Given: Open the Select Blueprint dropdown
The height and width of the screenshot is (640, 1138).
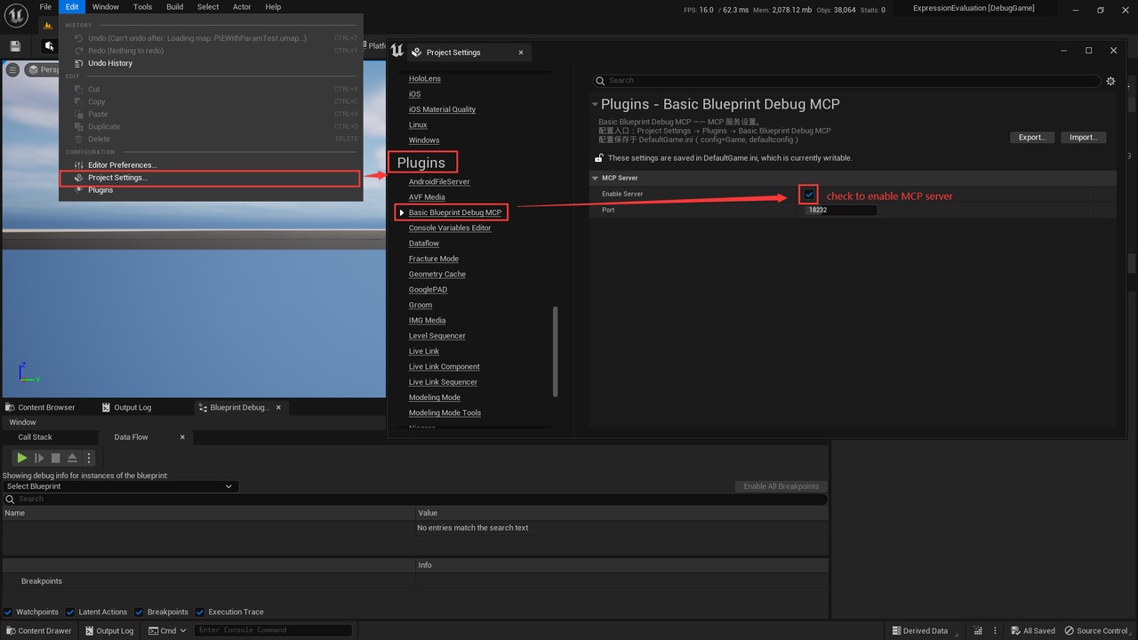Looking at the screenshot, I should pos(119,486).
